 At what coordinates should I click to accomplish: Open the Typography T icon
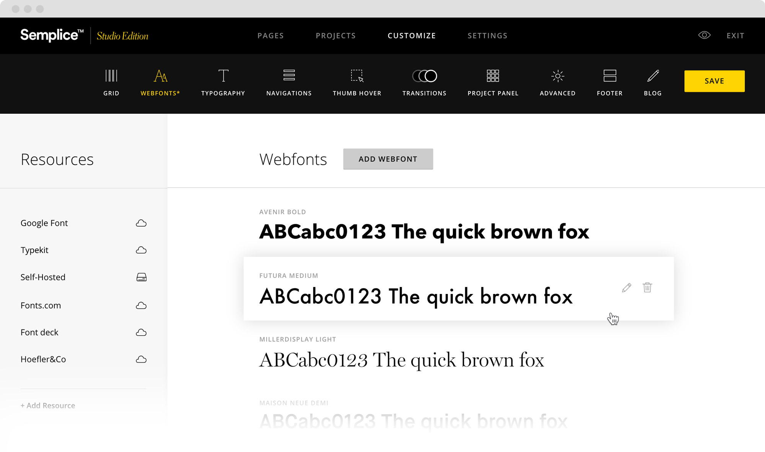tap(223, 76)
